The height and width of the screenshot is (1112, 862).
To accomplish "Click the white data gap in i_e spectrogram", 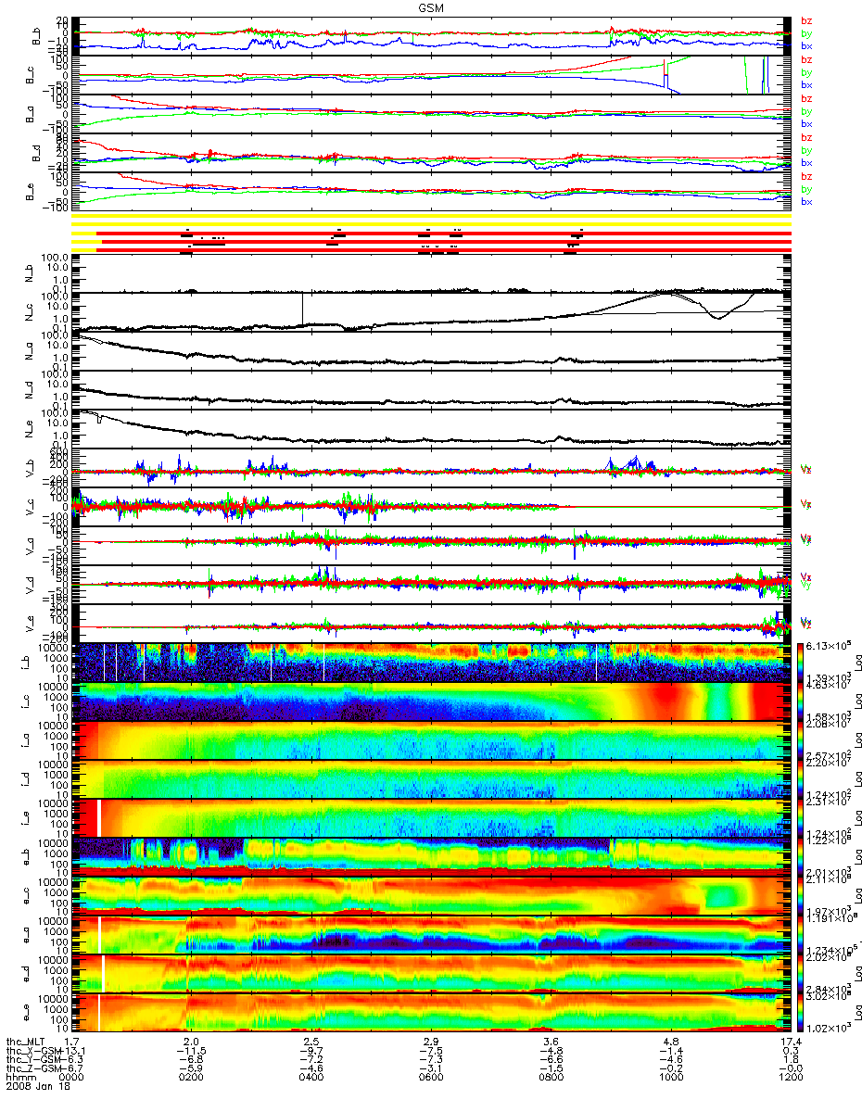I will coord(98,816).
